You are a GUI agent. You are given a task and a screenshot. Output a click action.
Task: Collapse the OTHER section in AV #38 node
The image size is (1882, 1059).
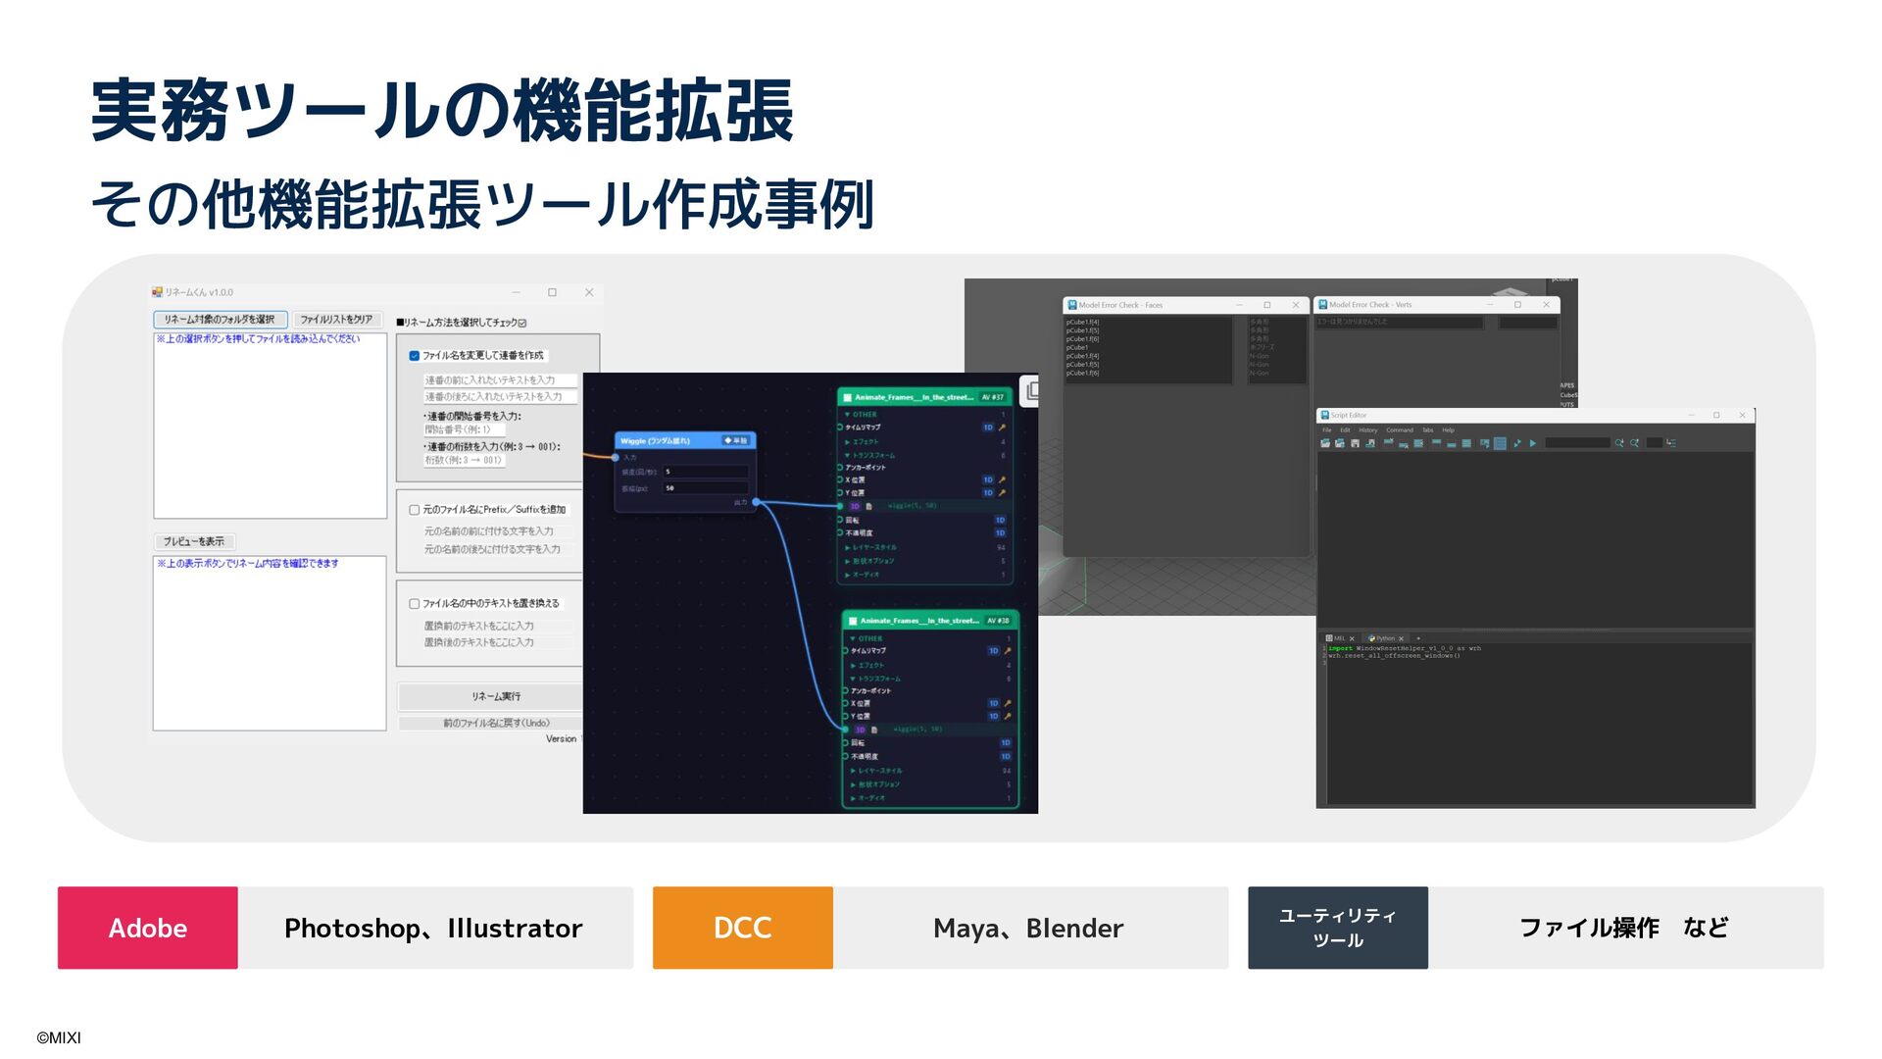pyautogui.click(x=853, y=638)
